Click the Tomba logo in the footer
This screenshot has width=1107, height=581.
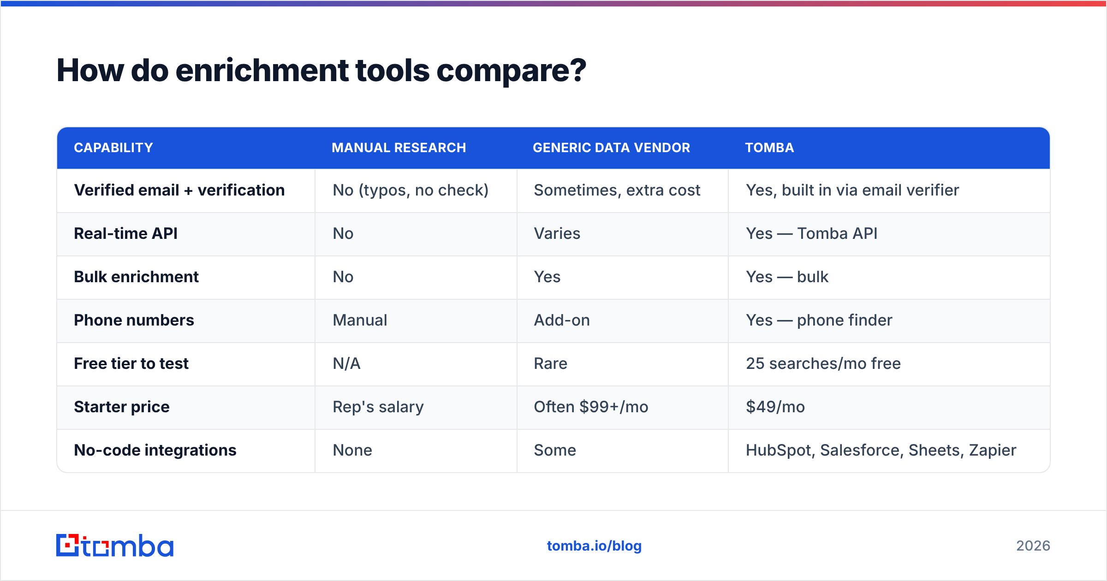(x=115, y=545)
